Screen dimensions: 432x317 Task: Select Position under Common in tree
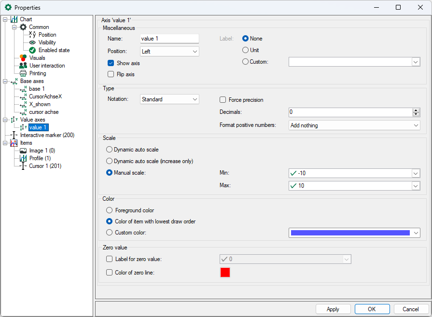tap(47, 35)
